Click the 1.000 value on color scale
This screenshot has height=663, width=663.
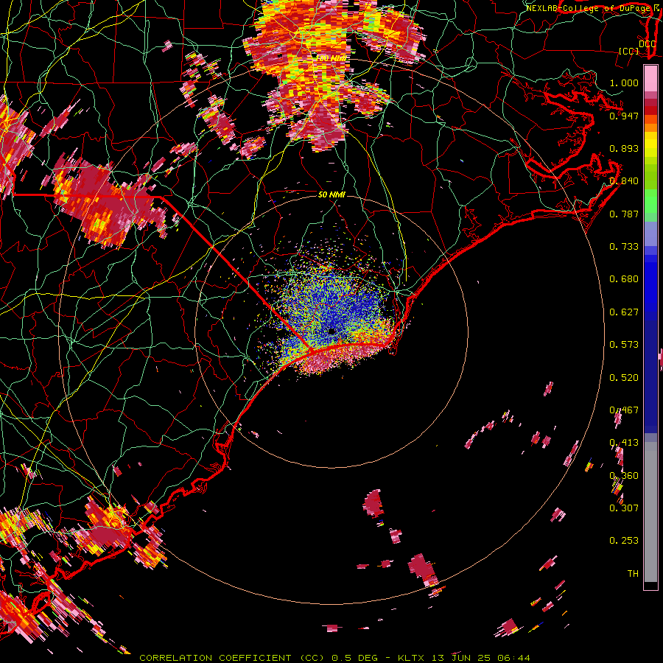(624, 83)
